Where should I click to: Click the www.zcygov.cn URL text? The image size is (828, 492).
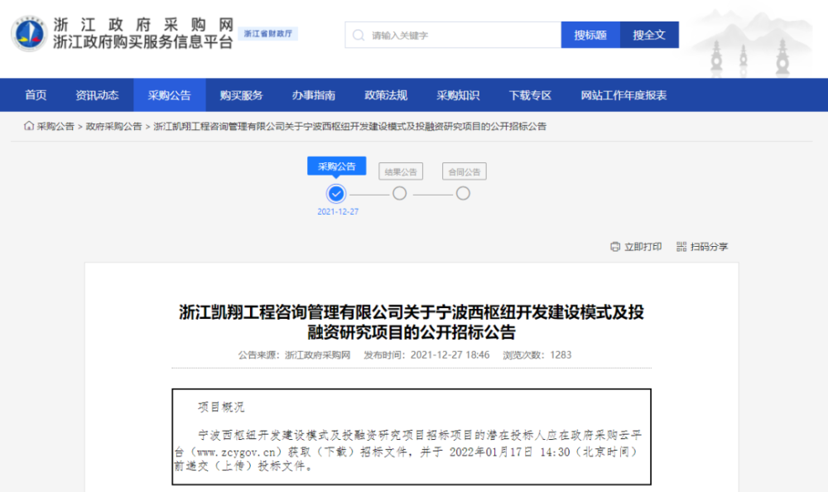tap(236, 452)
